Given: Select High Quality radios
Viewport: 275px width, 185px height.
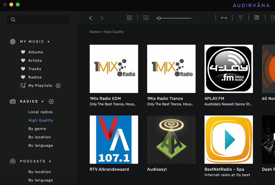Looking at the screenshot, I should coord(41,121).
